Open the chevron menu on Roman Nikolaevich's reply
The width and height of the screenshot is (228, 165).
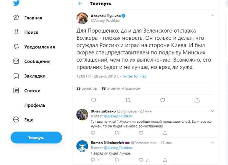[x=213, y=143]
